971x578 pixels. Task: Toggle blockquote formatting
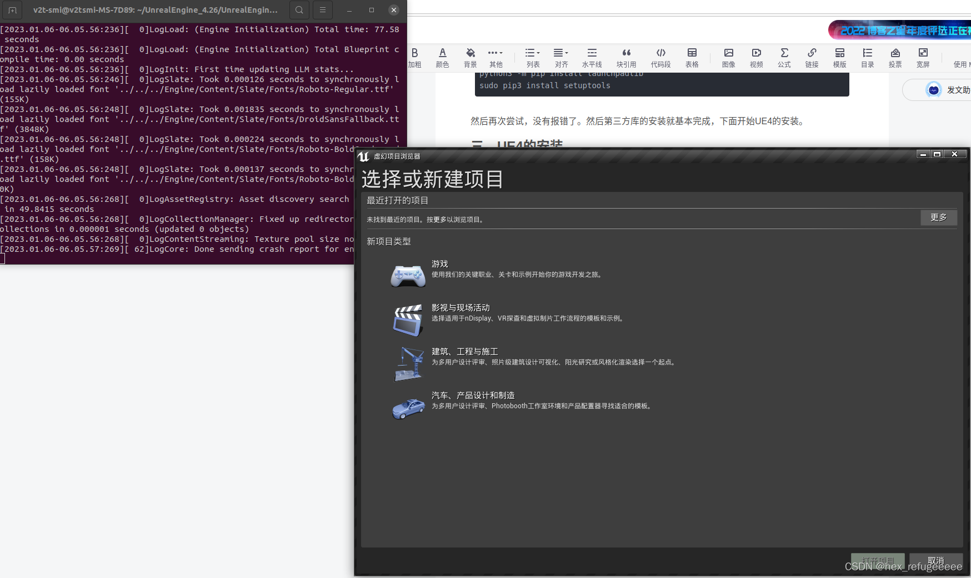pyautogui.click(x=626, y=57)
